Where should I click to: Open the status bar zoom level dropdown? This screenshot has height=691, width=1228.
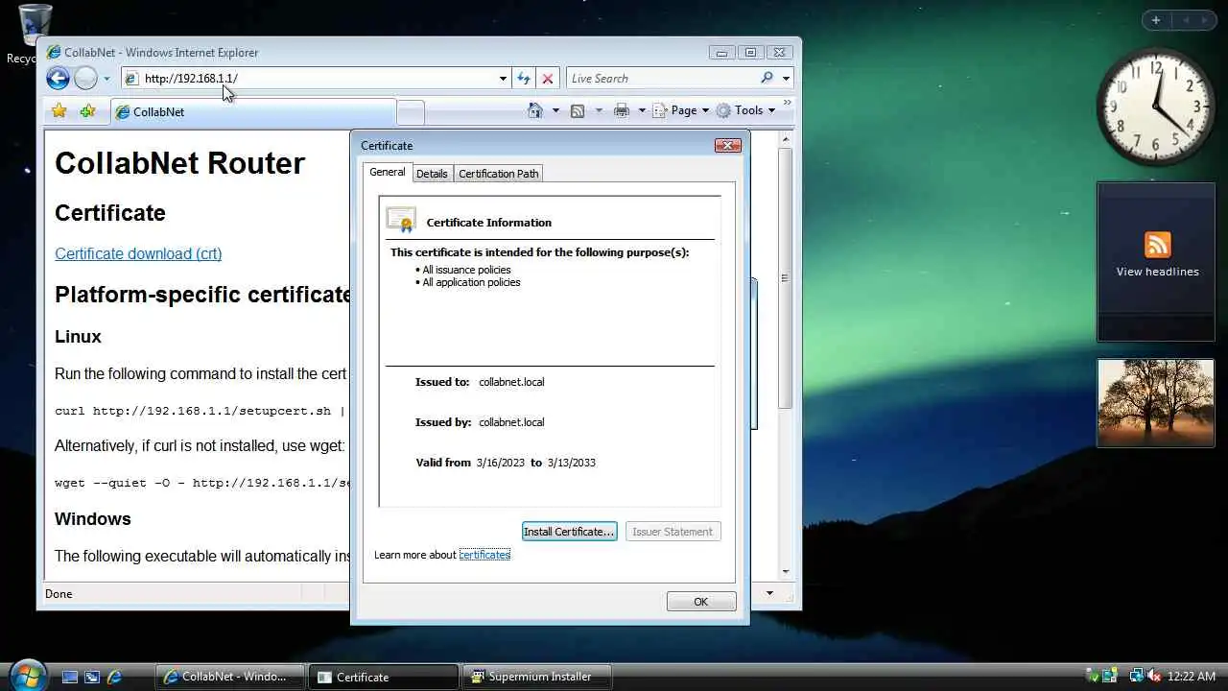coord(769,594)
